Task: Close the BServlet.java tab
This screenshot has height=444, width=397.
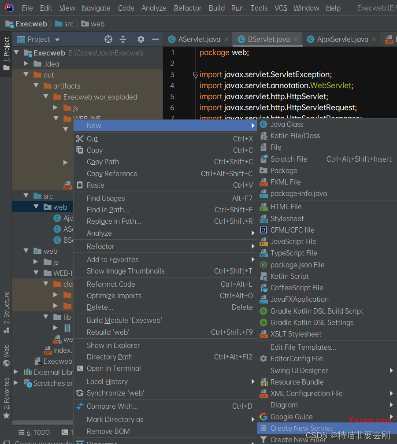Action: [296, 39]
